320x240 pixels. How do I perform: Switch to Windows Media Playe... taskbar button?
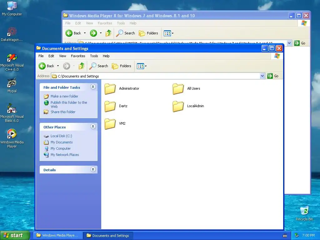click(58, 236)
